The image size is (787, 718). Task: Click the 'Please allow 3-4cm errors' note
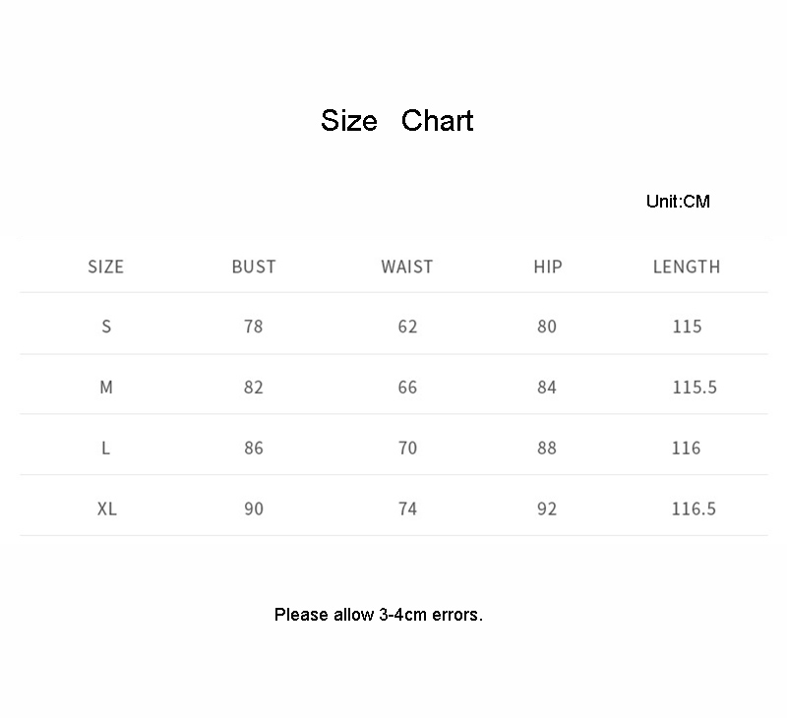(x=379, y=616)
